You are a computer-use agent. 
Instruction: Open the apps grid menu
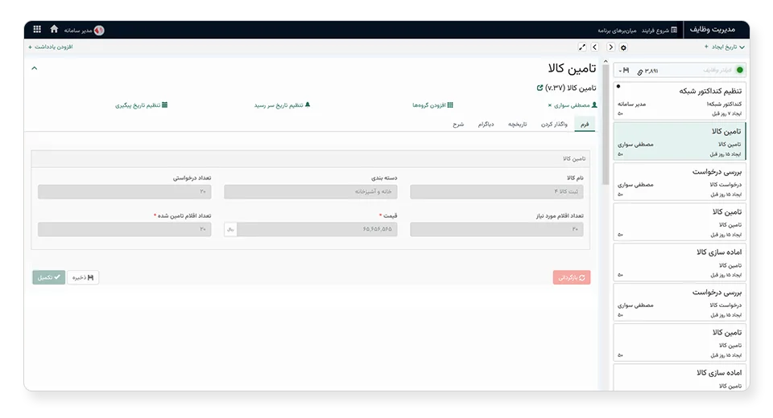[x=37, y=29]
